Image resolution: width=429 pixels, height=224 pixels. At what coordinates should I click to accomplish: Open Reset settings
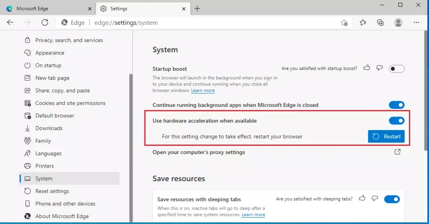[69, 191]
